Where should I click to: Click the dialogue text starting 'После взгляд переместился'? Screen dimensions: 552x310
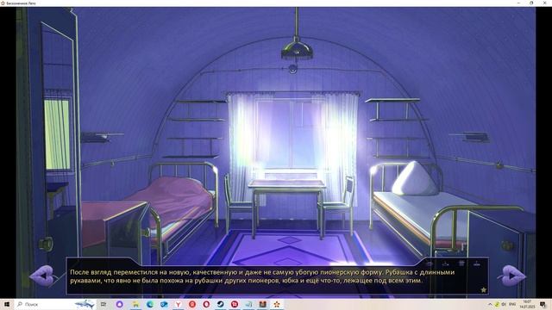[x=262, y=276]
